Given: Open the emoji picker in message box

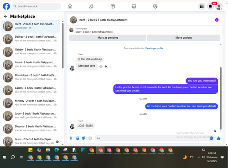Looking at the screenshot, I should [x=211, y=138].
